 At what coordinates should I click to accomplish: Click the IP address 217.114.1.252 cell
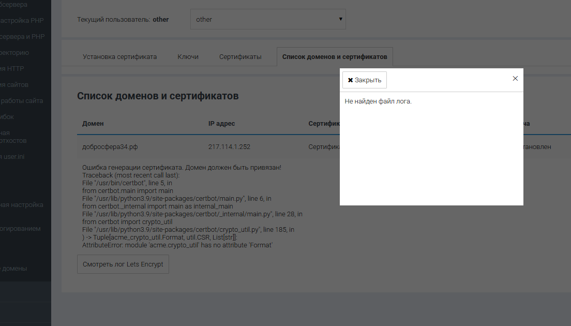coord(229,147)
